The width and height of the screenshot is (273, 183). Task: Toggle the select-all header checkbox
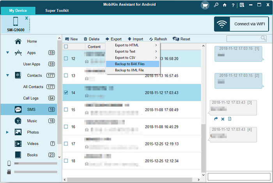pyautogui.click(x=66, y=47)
